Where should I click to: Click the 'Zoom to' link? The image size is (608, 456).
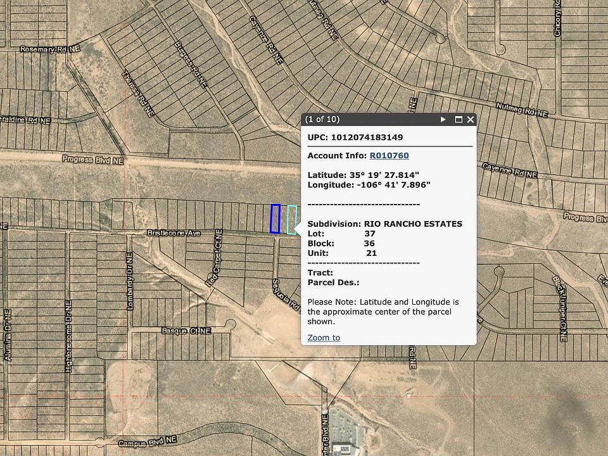coord(324,338)
